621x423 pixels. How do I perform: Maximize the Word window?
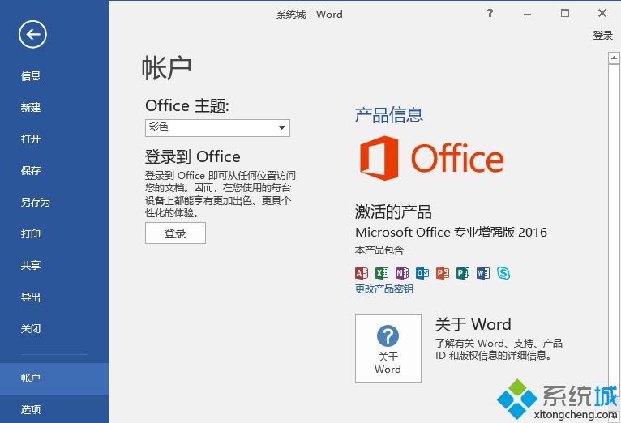(565, 14)
